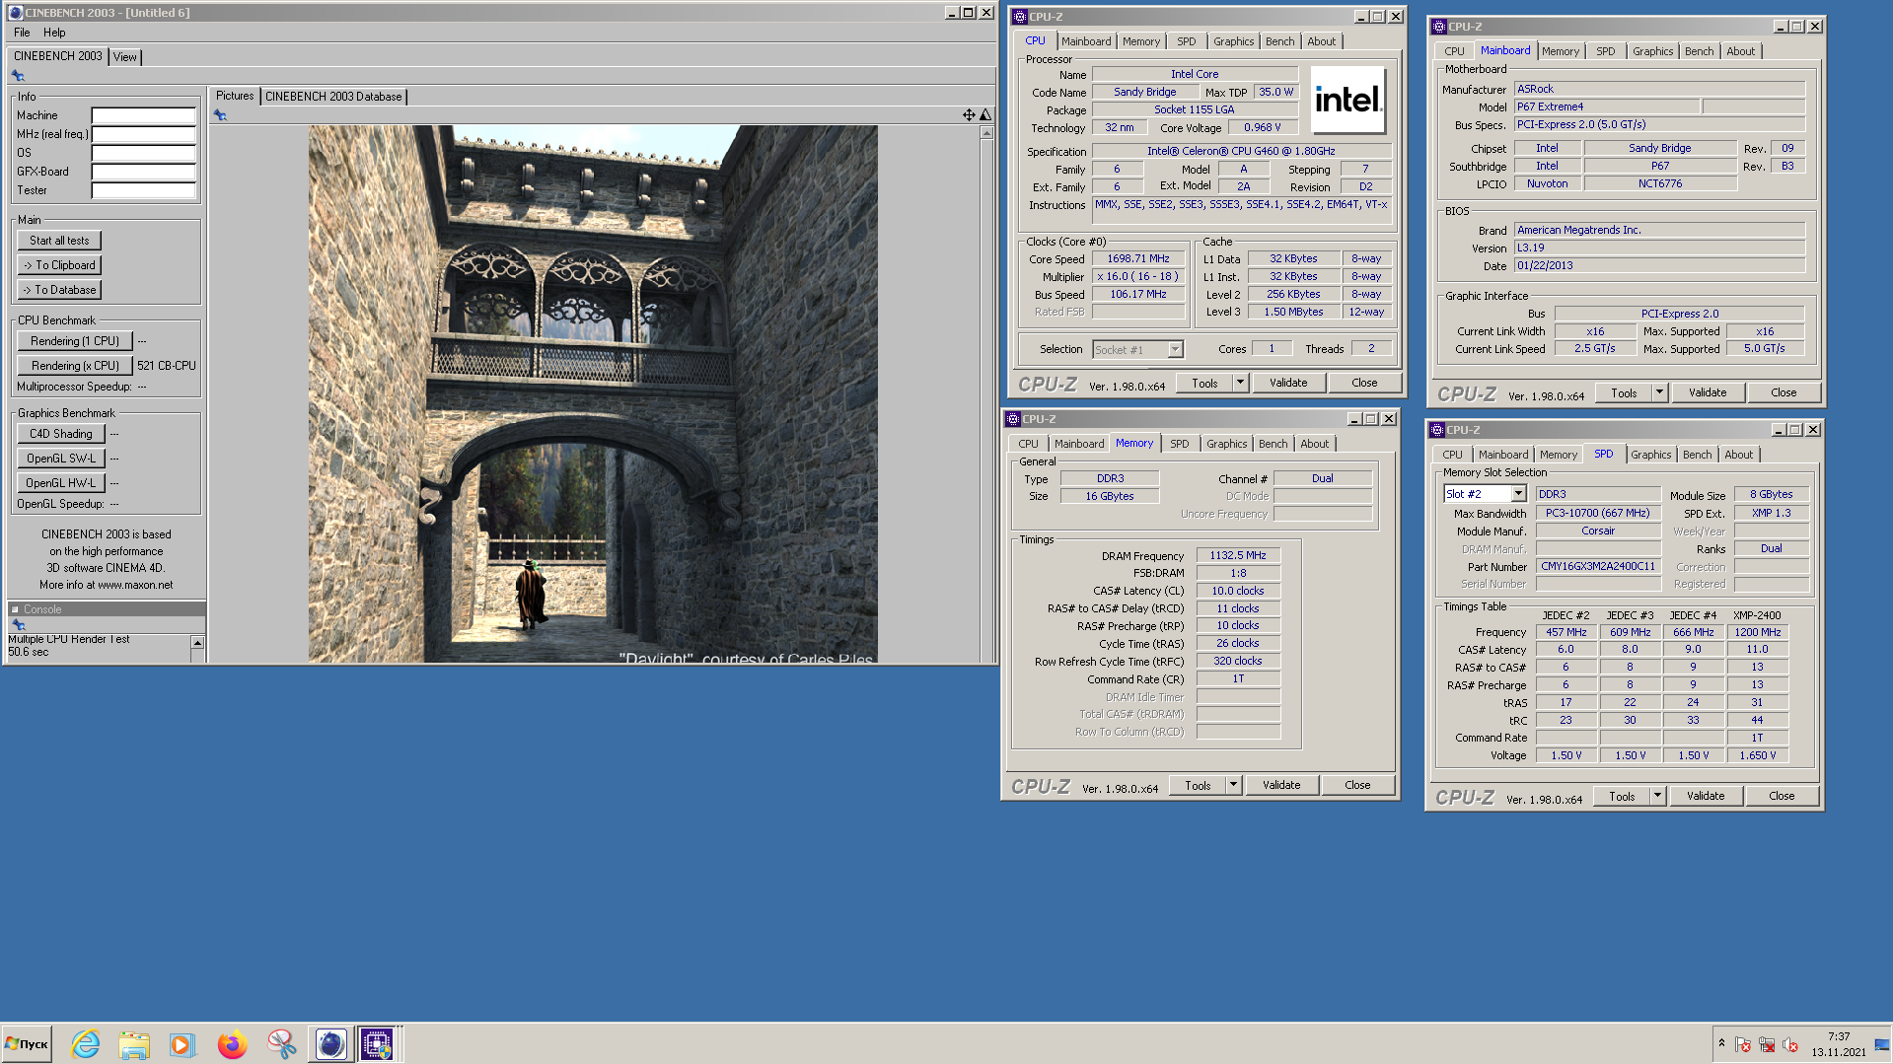Switch to CINEBENCH taskbar button
Screen dimensions: 1893x1064
click(330, 1044)
